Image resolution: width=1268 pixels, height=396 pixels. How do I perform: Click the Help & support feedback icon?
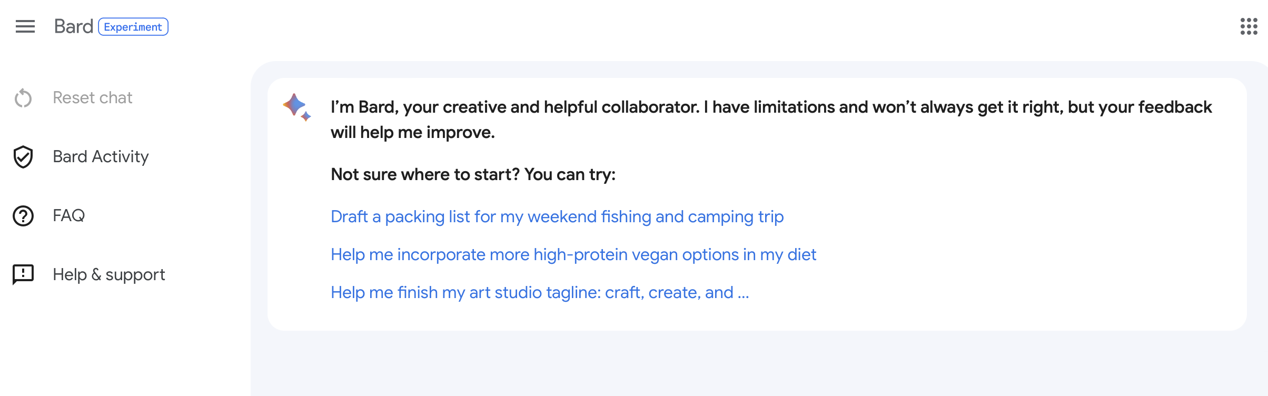(23, 274)
